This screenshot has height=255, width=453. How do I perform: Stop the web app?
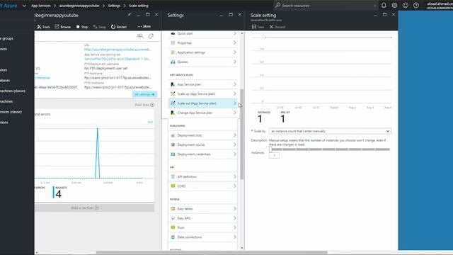click(82, 27)
